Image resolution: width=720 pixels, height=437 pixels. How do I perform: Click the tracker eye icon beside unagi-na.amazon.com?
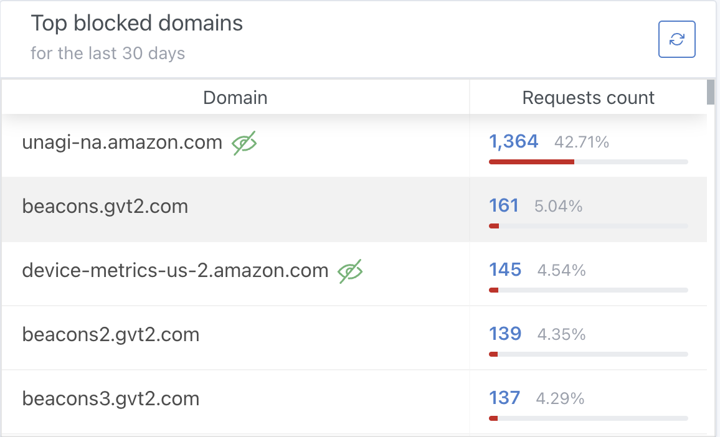(244, 143)
